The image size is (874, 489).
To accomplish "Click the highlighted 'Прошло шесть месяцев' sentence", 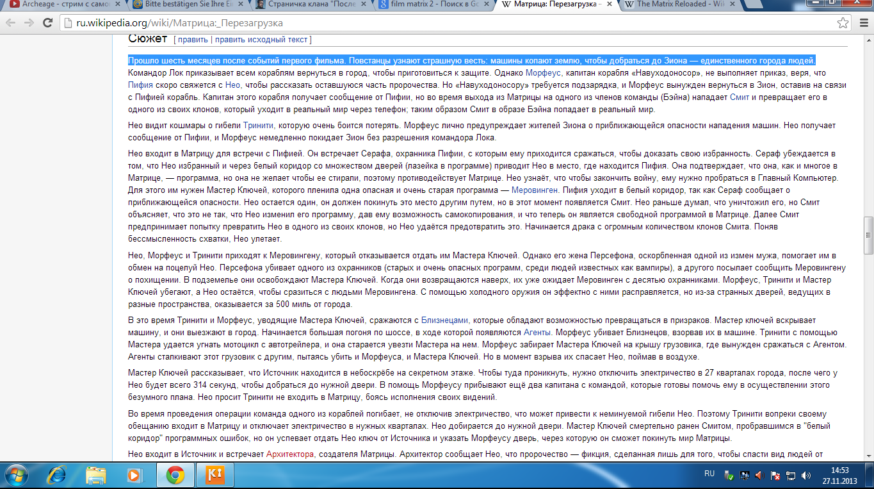I will pyautogui.click(x=472, y=61).
